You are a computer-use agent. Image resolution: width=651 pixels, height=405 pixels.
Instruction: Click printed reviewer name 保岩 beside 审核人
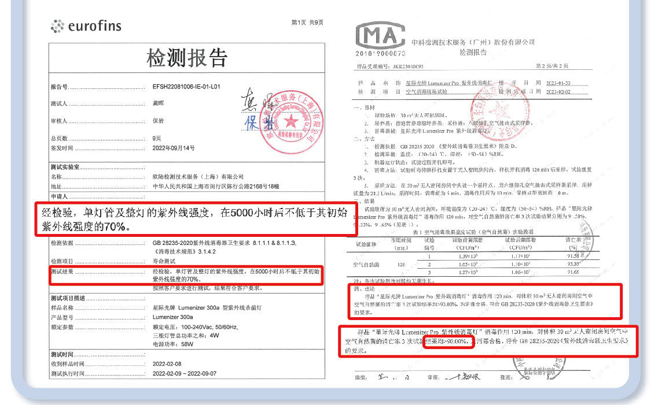tap(158, 121)
